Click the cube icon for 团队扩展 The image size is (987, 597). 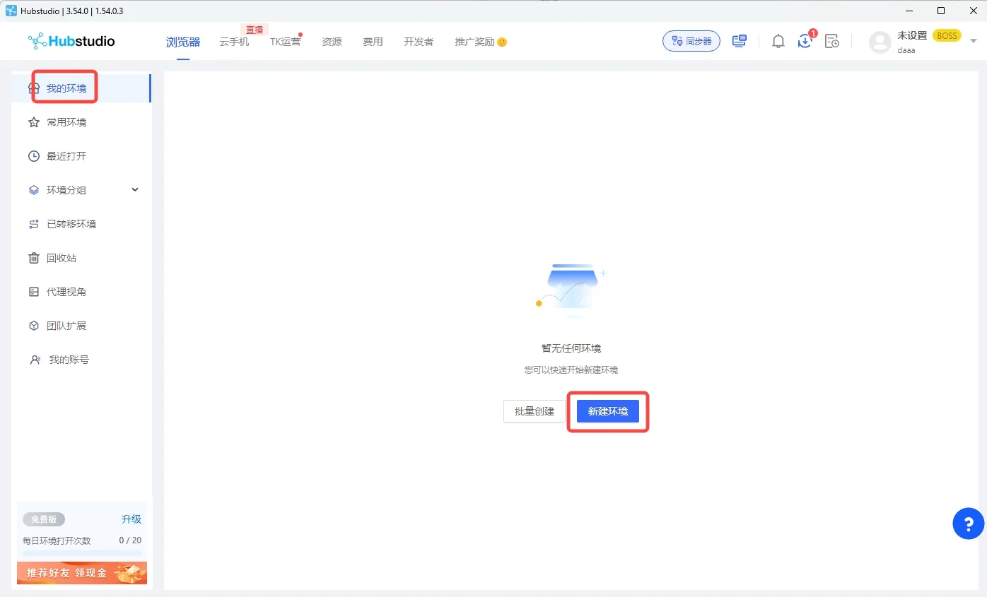point(33,326)
